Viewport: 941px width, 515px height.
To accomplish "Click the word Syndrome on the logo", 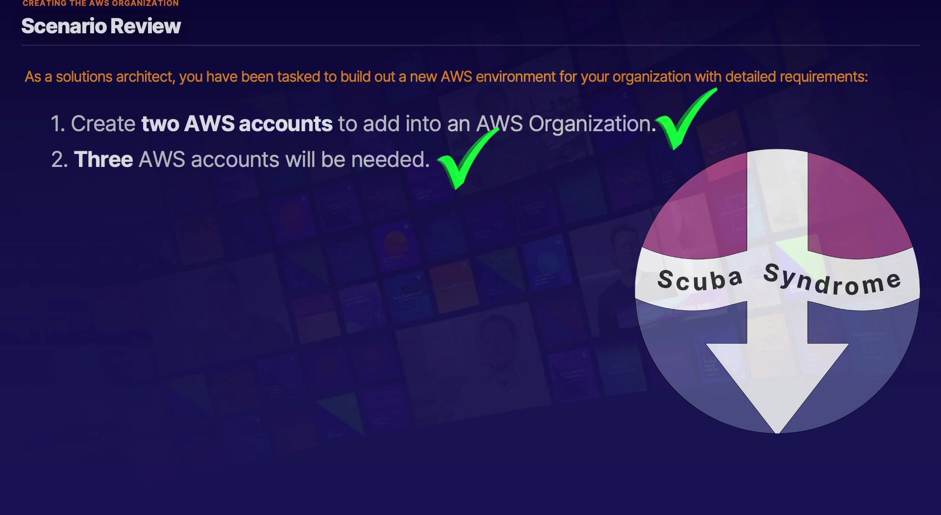I will [832, 280].
